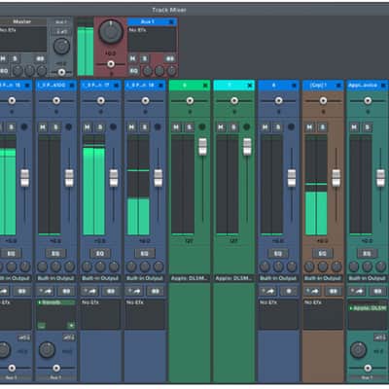Open Built-in Output selector on track ending 17
This screenshot has height=389, width=389.
coord(100,278)
